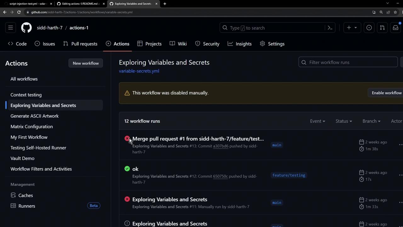This screenshot has width=403, height=227.
Task: Open the command palette icon in search bar
Action: tap(330, 28)
